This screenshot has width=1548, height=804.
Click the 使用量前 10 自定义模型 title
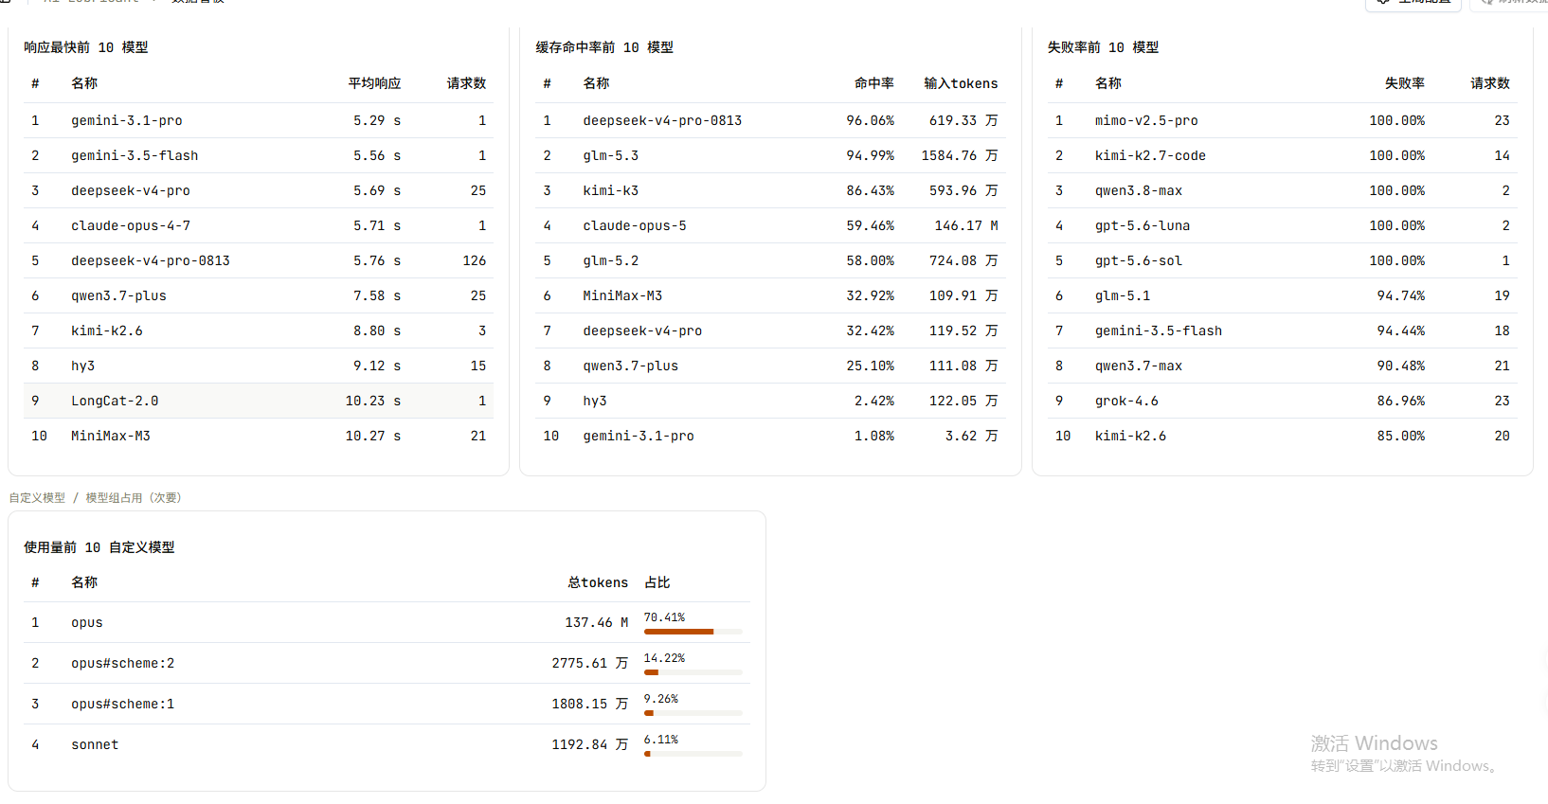point(99,547)
